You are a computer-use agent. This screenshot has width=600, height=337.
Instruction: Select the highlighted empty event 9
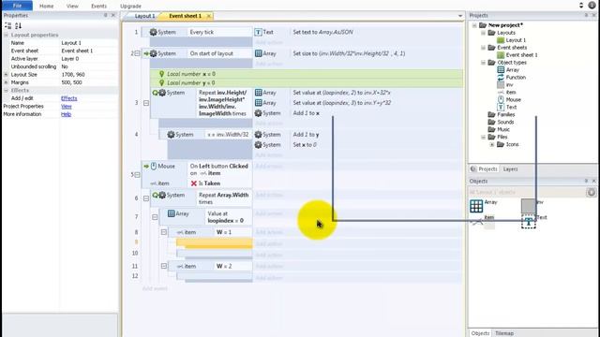pos(215,243)
